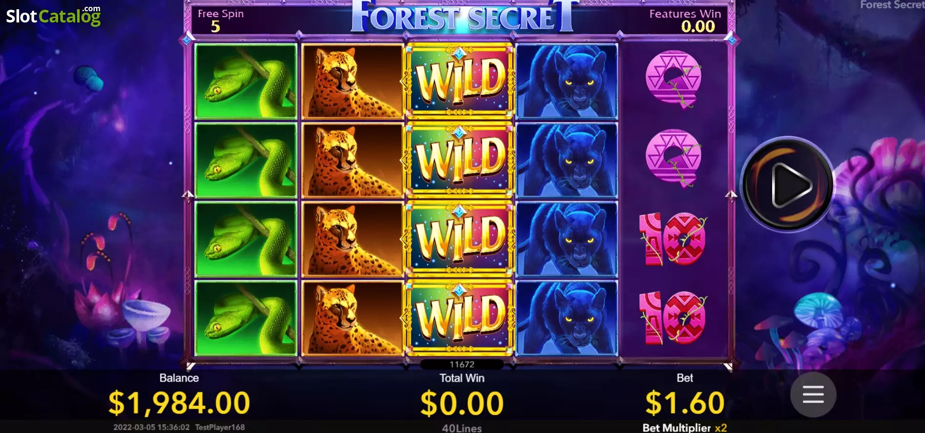925x433 pixels.
Task: Click the Features Win 0.00 display
Action: [x=685, y=21]
